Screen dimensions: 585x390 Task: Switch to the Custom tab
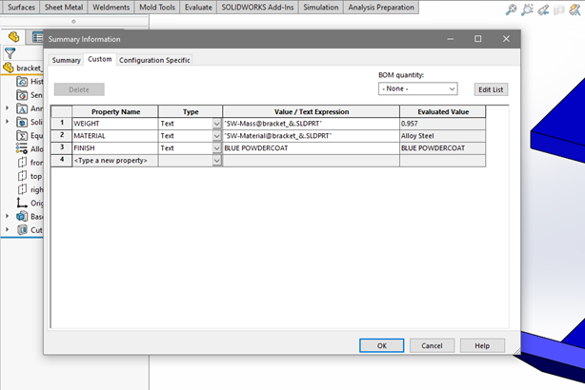pos(100,59)
